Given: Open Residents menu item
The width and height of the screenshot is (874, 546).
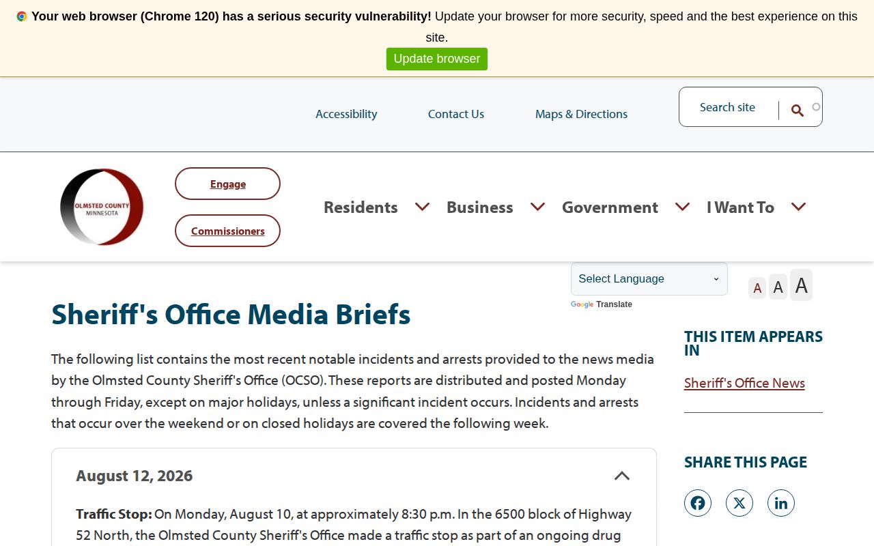Looking at the screenshot, I should pos(361,207).
